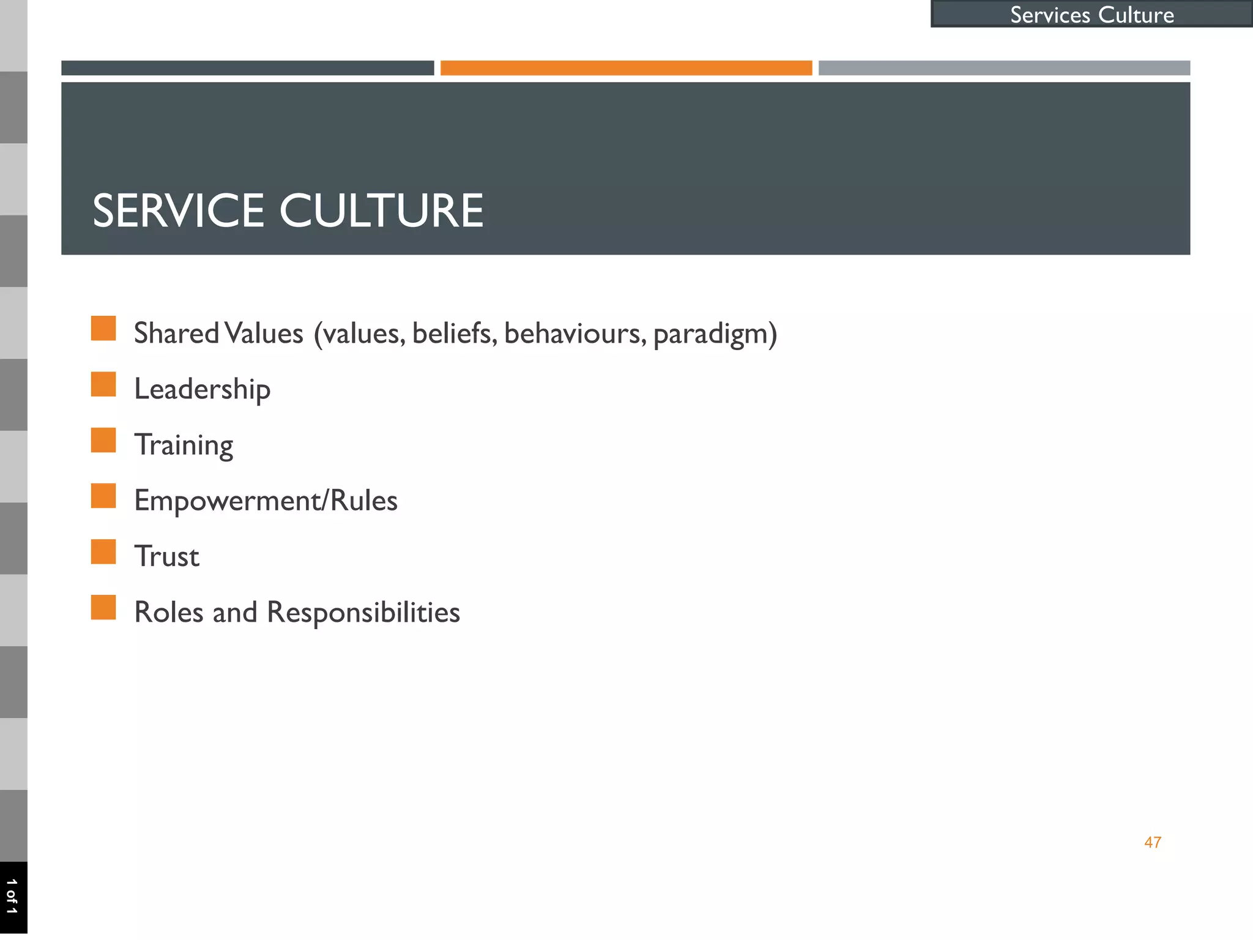
Task: Select the 'Shared Values' bullet text
Action: click(x=455, y=334)
